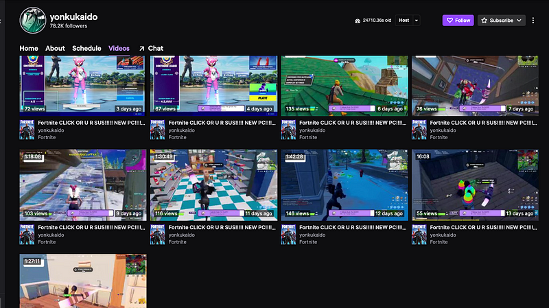The width and height of the screenshot is (549, 308).
Task: Click the popout arrow icon beside Chat
Action: click(x=141, y=49)
